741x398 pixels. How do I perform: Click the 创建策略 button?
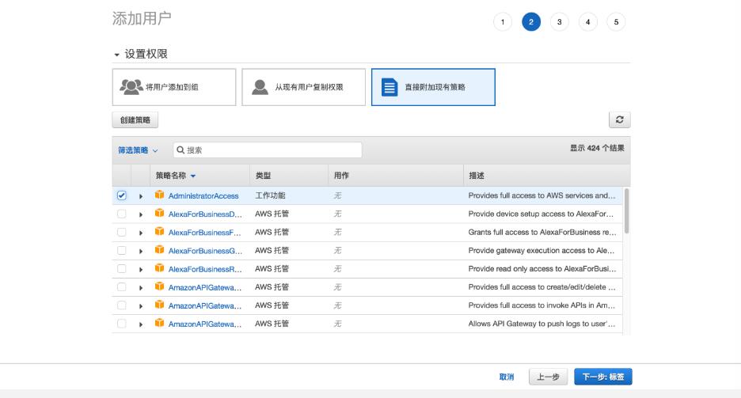(135, 120)
